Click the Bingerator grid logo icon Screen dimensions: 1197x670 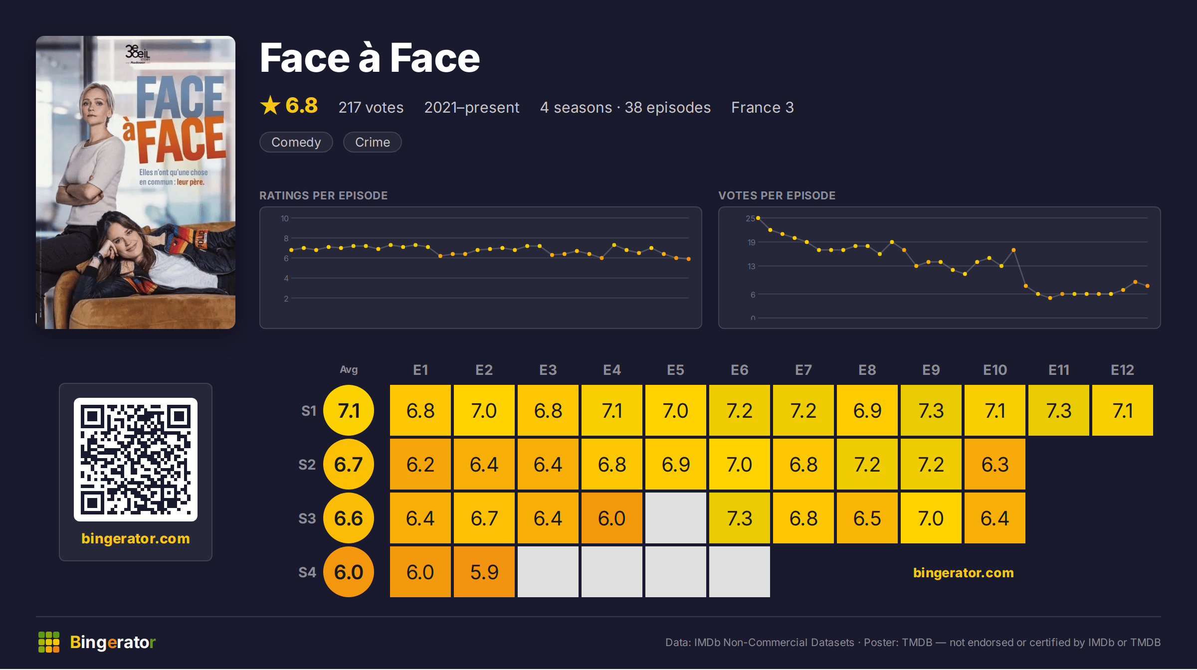[49, 642]
